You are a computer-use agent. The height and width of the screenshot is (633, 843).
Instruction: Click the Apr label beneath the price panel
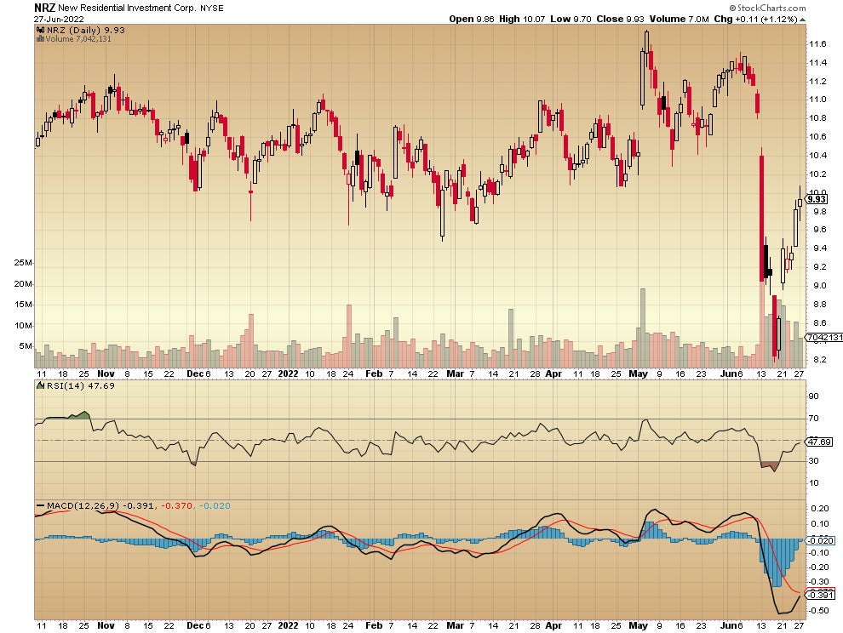(553, 374)
